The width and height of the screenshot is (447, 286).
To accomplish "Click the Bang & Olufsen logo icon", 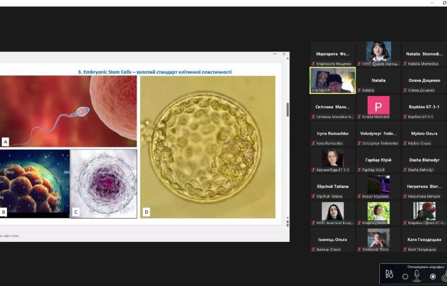I will pyautogui.click(x=389, y=274).
